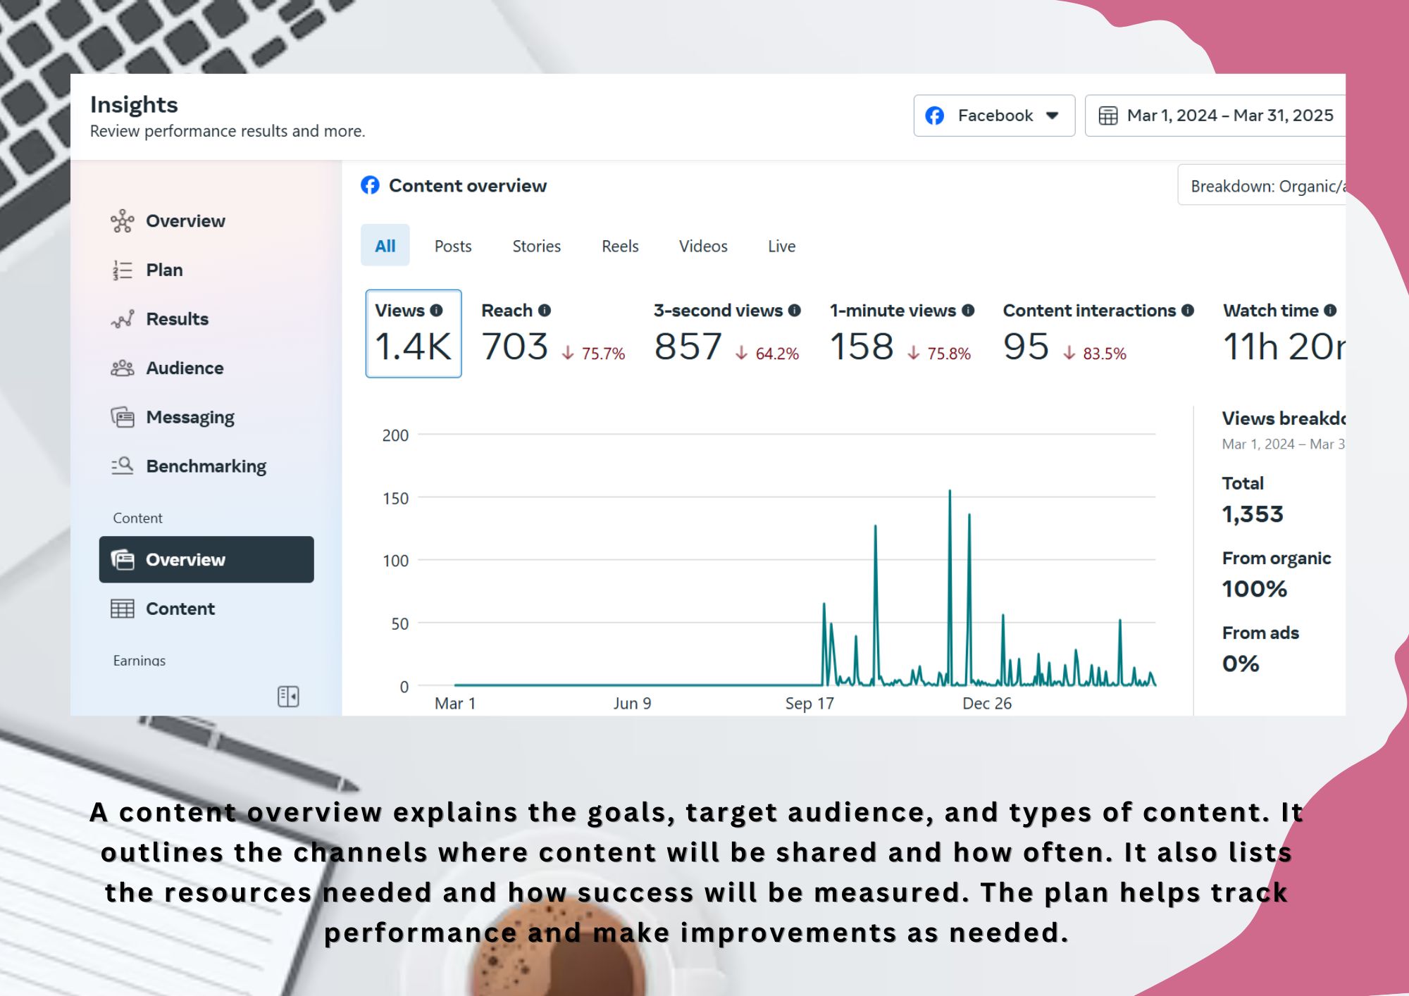Click info icon next to Content interactions
Image resolution: width=1409 pixels, height=996 pixels.
click(x=1188, y=311)
